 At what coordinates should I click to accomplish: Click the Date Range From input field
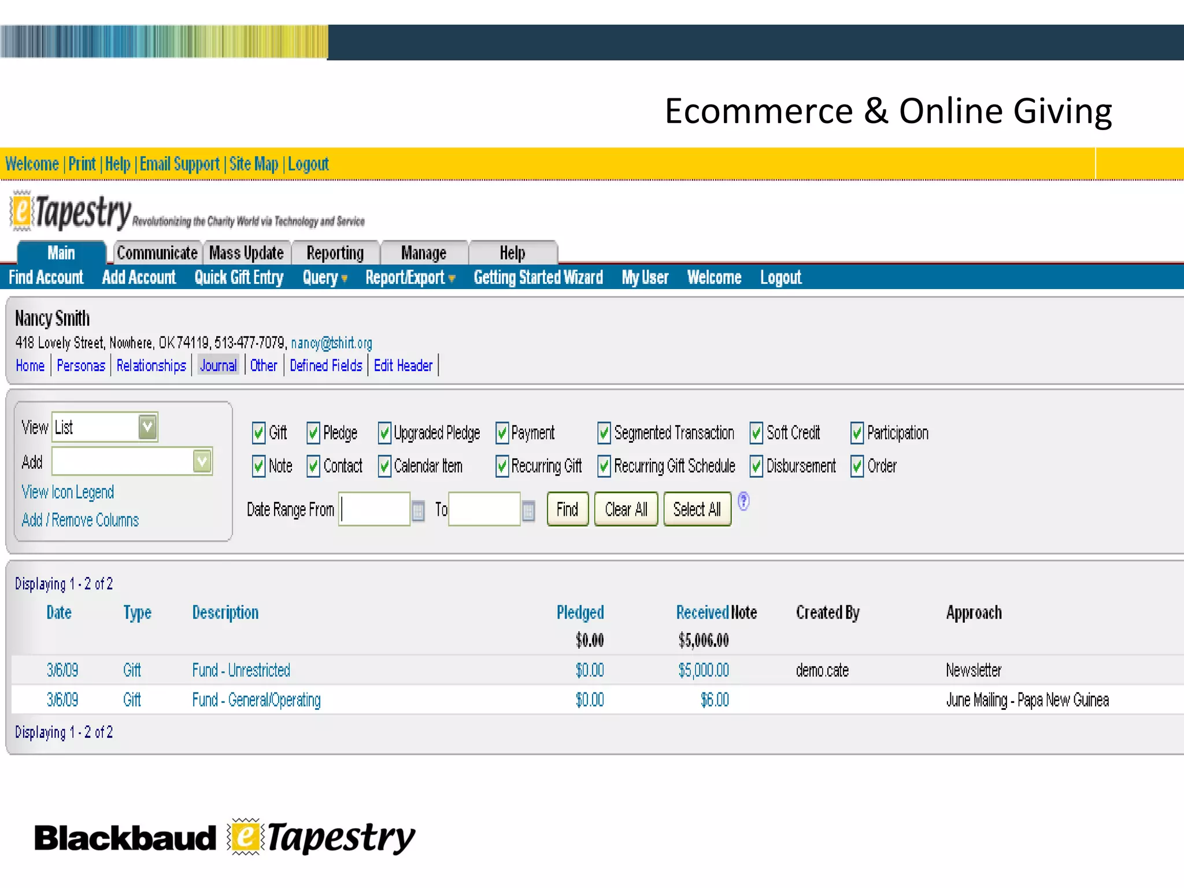coord(375,509)
